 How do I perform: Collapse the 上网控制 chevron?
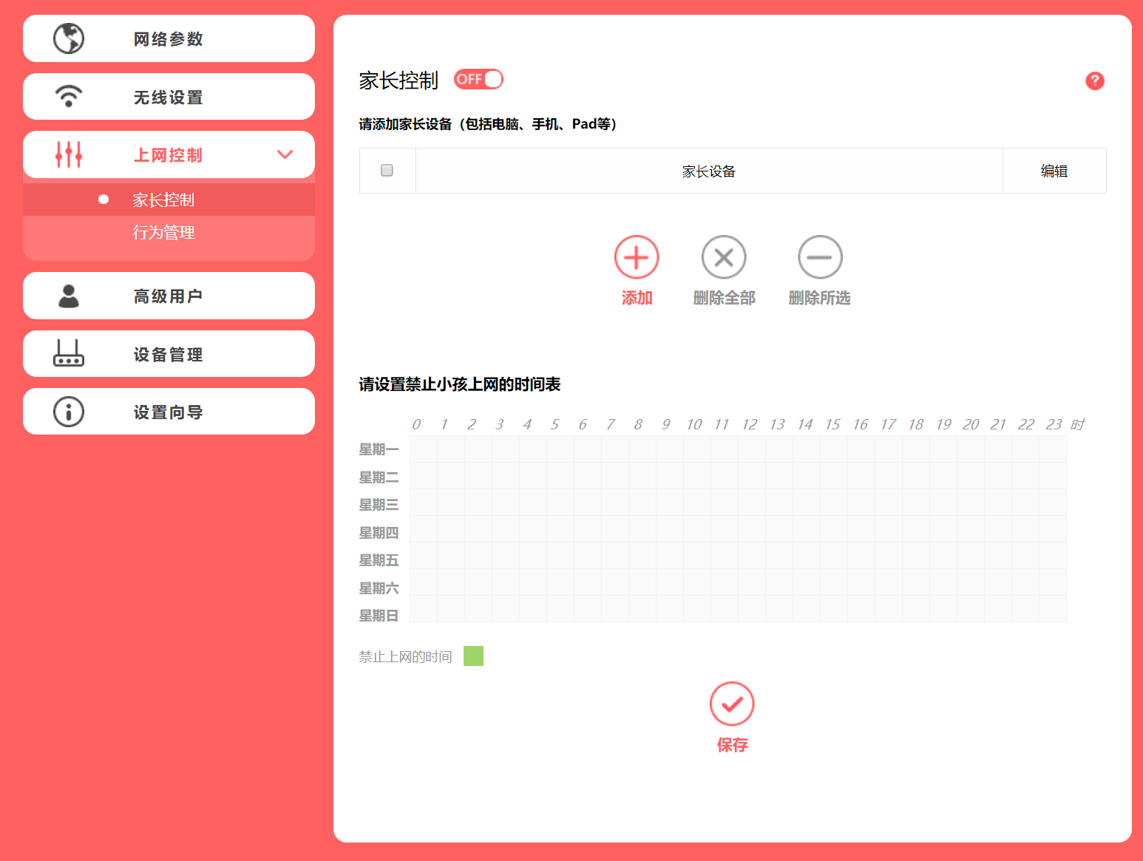(285, 154)
